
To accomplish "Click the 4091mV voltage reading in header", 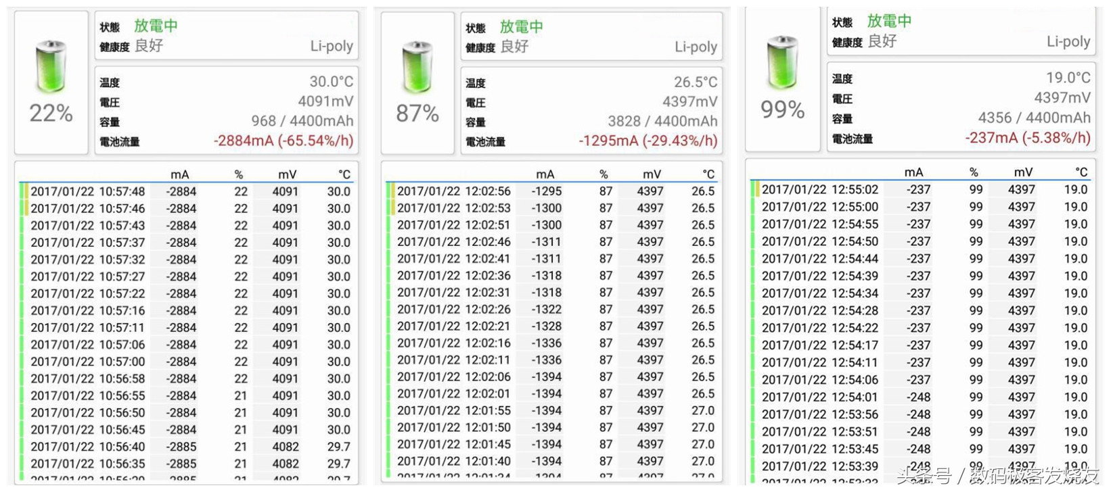I will click(x=326, y=101).
